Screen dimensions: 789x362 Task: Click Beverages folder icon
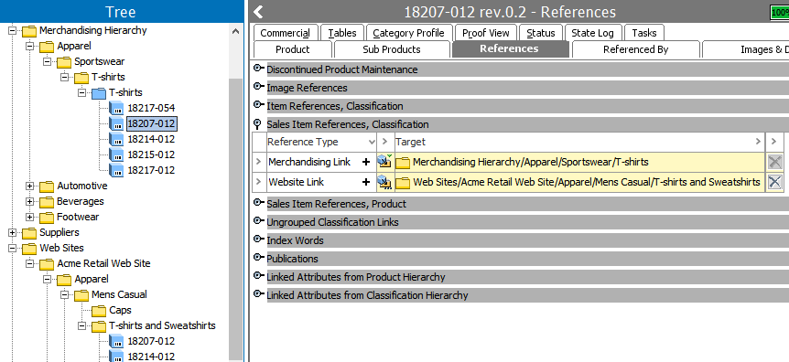47,202
